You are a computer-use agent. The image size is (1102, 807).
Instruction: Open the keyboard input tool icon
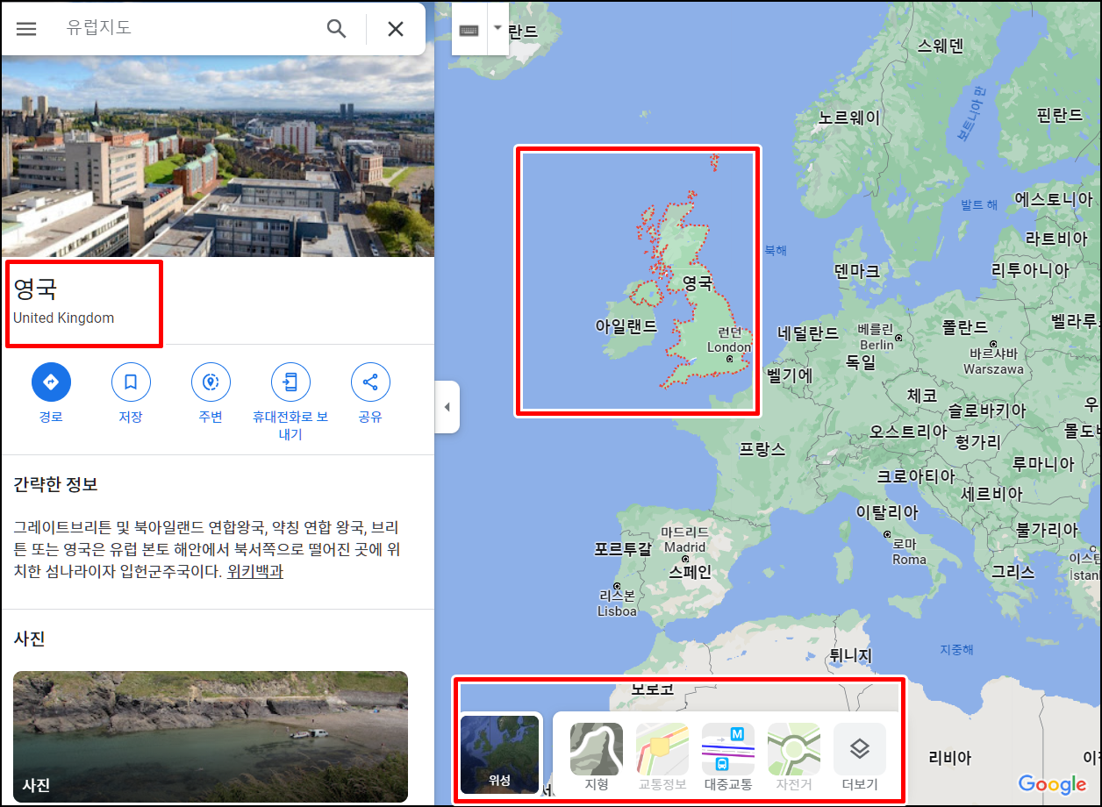tap(469, 30)
